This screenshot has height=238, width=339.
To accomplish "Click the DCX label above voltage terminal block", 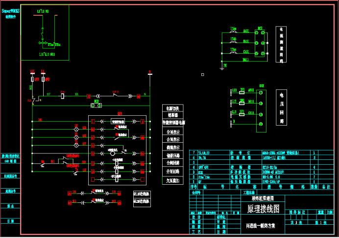I will click(262, 86).
